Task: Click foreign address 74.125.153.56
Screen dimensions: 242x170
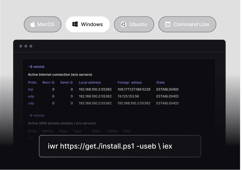Action: (x=128, y=96)
